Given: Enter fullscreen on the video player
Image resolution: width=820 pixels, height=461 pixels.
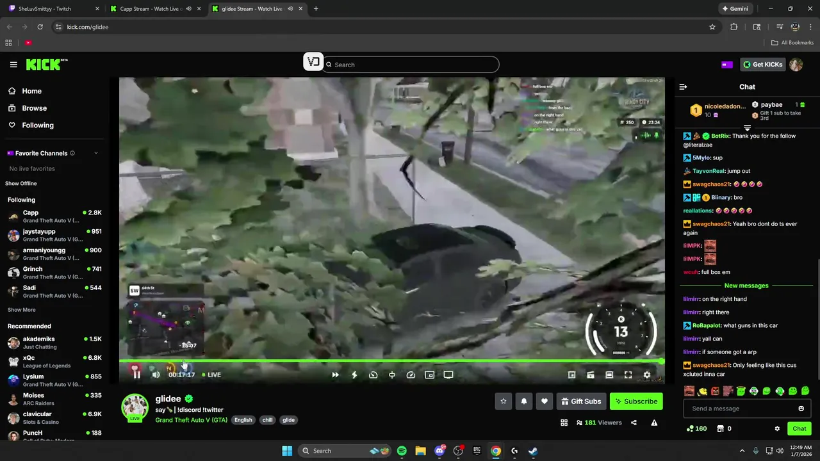Looking at the screenshot, I should pyautogui.click(x=628, y=375).
